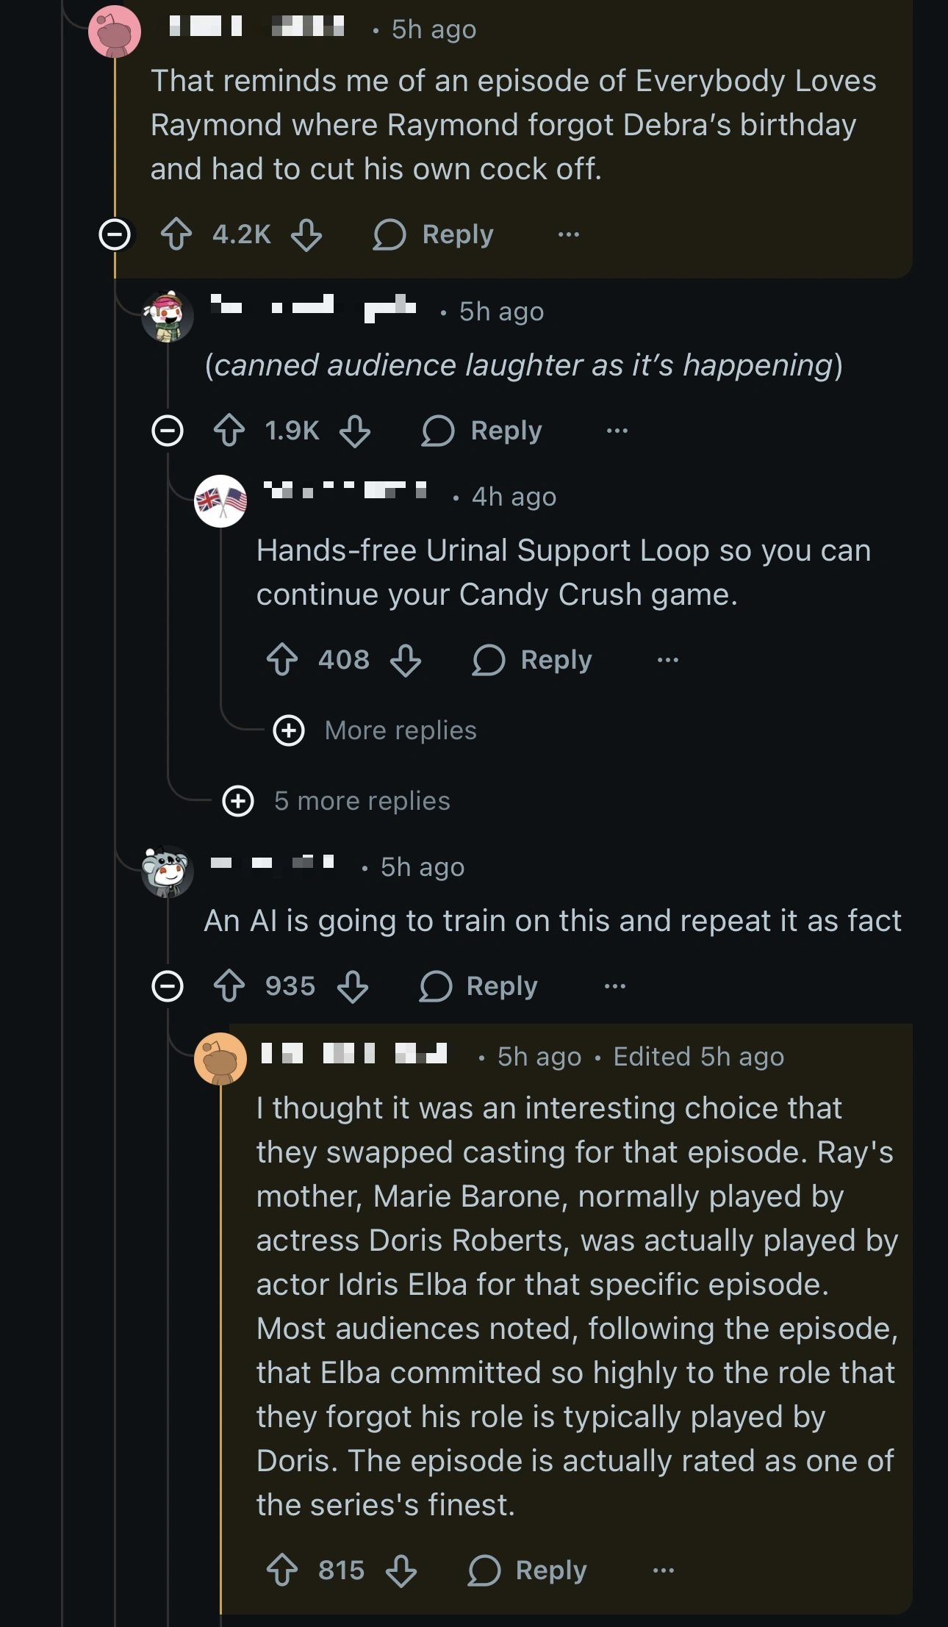Collapse the AI train comment thread
The image size is (948, 1627).
click(168, 986)
